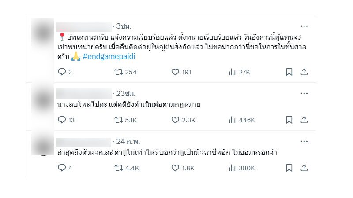Viewport: 353px width, 198px height.
Task: View analytics showing 446K views
Action: (232, 120)
